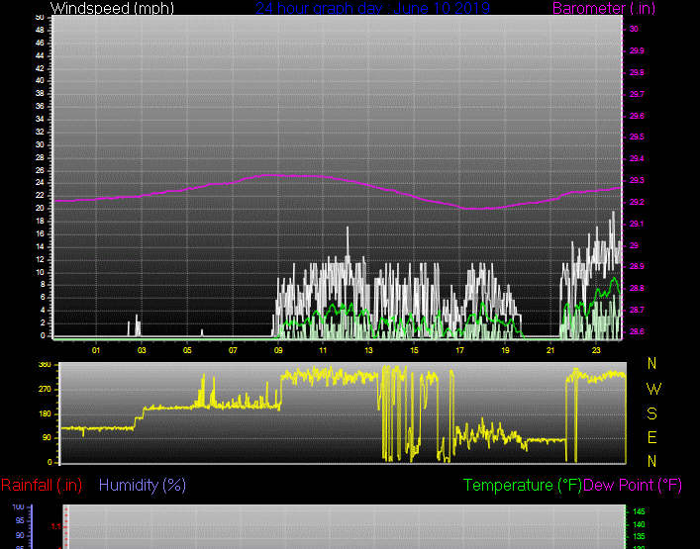Click the "03" hour tick label
This screenshot has height=549, width=700.
[142, 350]
